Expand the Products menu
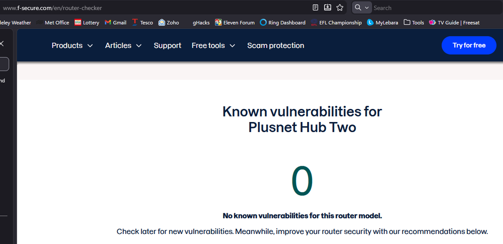The width and height of the screenshot is (503, 244). click(72, 45)
